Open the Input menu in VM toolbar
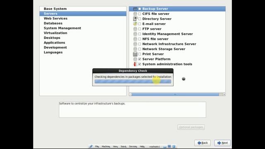265x149 pixels. coord(123,147)
